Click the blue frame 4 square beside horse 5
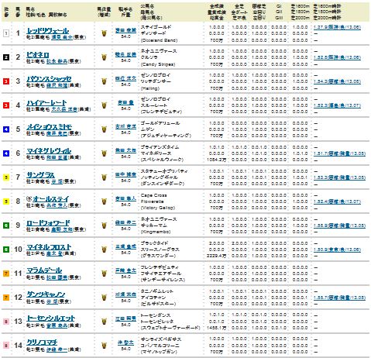Viewport: 371px width, 358px height. point(6,129)
